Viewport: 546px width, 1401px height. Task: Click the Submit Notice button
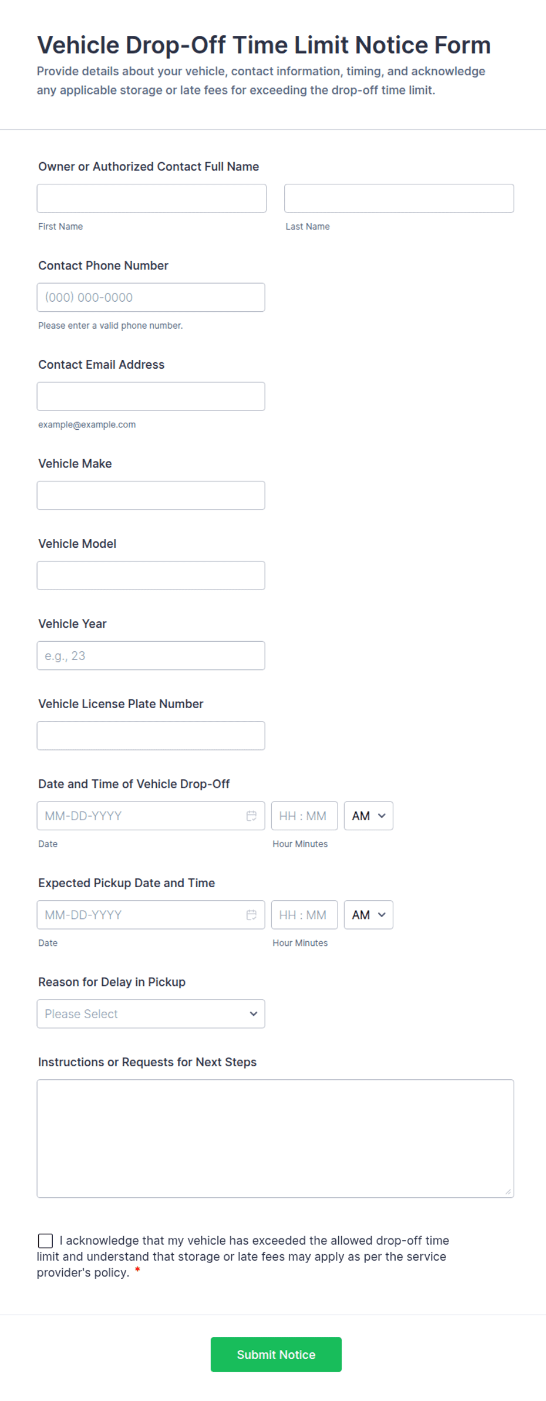point(276,1355)
